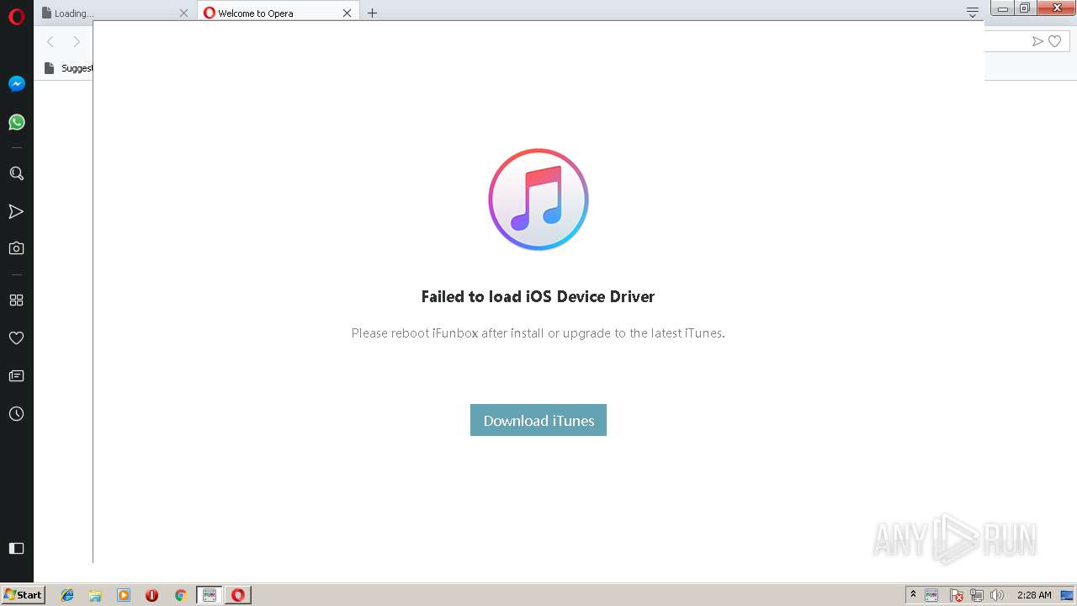Go back with the browser back arrow

click(50, 41)
